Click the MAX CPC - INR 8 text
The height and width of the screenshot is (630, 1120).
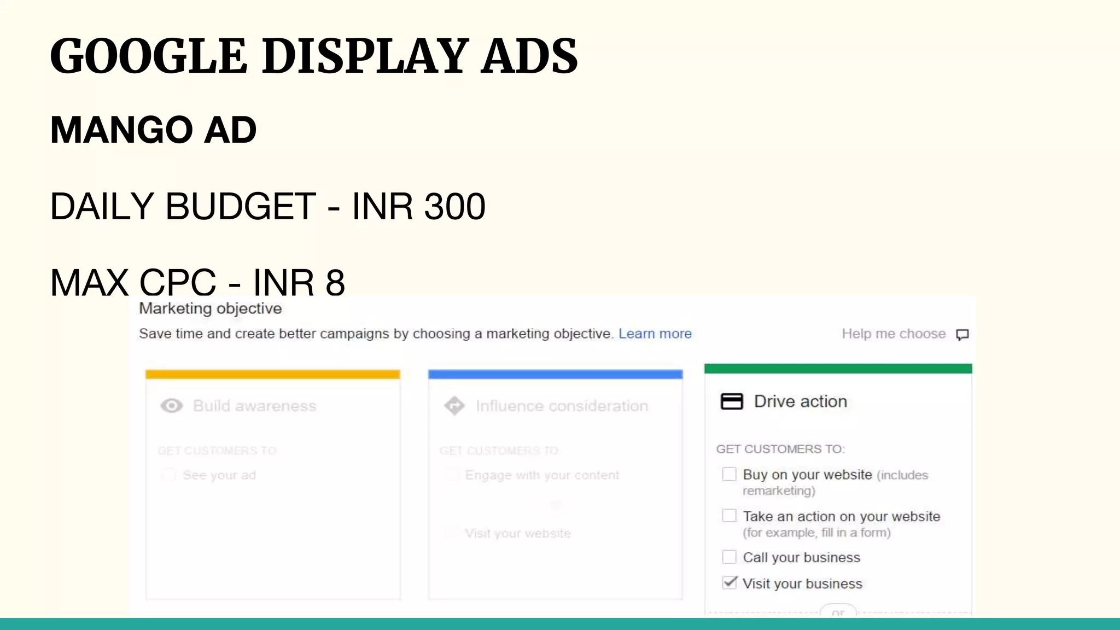[x=197, y=283]
